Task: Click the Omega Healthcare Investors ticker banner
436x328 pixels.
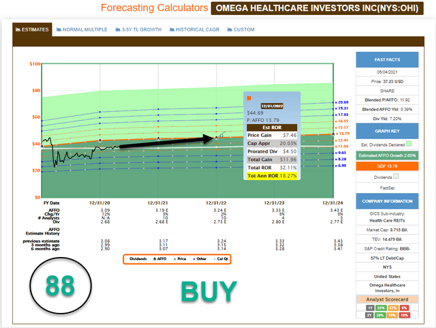Action: [x=317, y=8]
